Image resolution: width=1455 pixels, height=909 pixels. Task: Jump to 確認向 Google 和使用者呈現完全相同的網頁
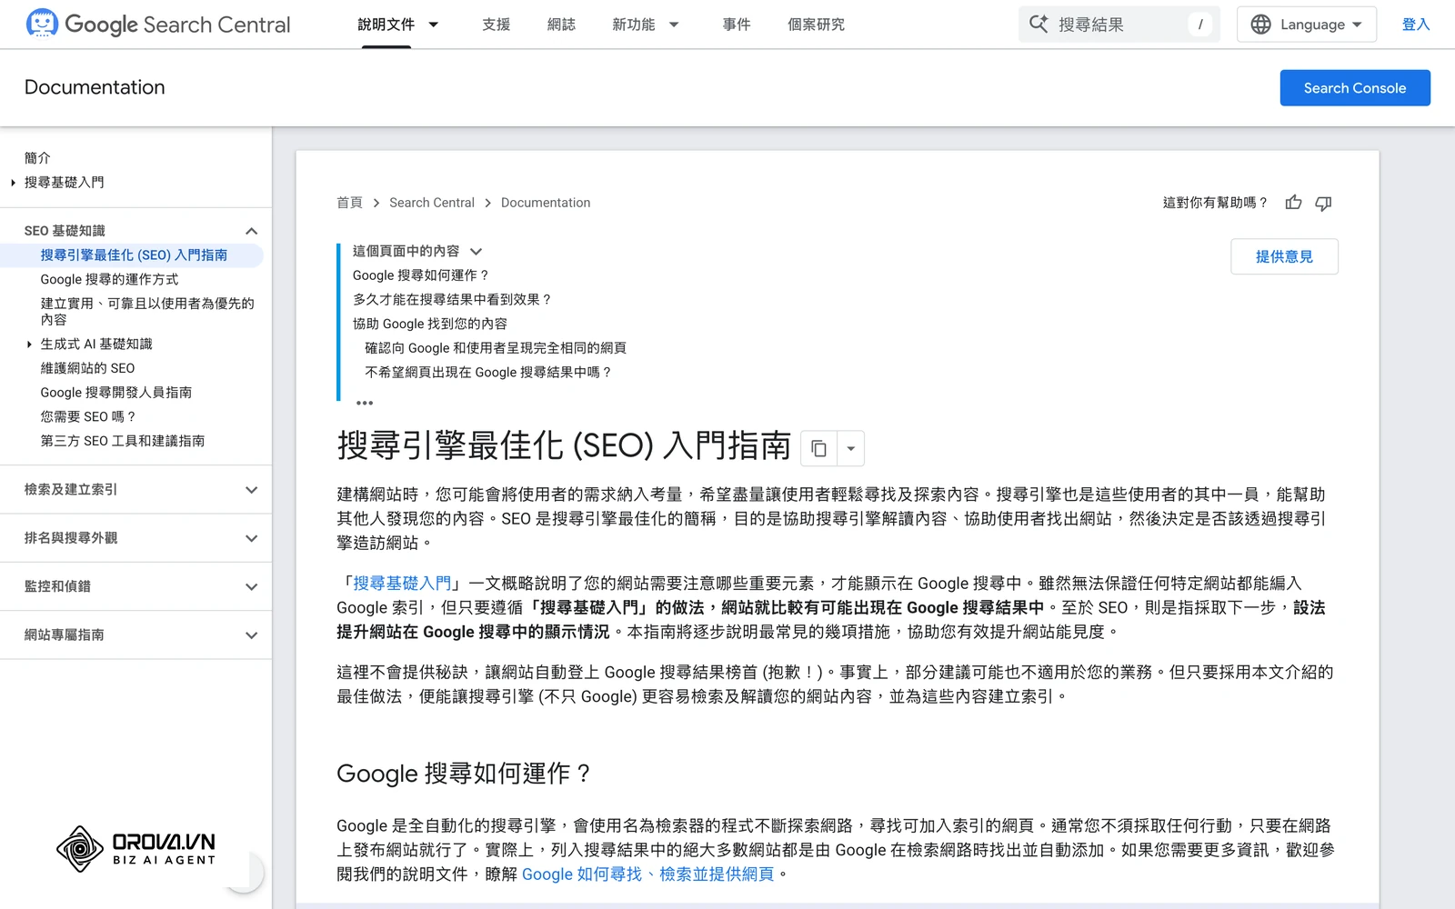(x=496, y=348)
